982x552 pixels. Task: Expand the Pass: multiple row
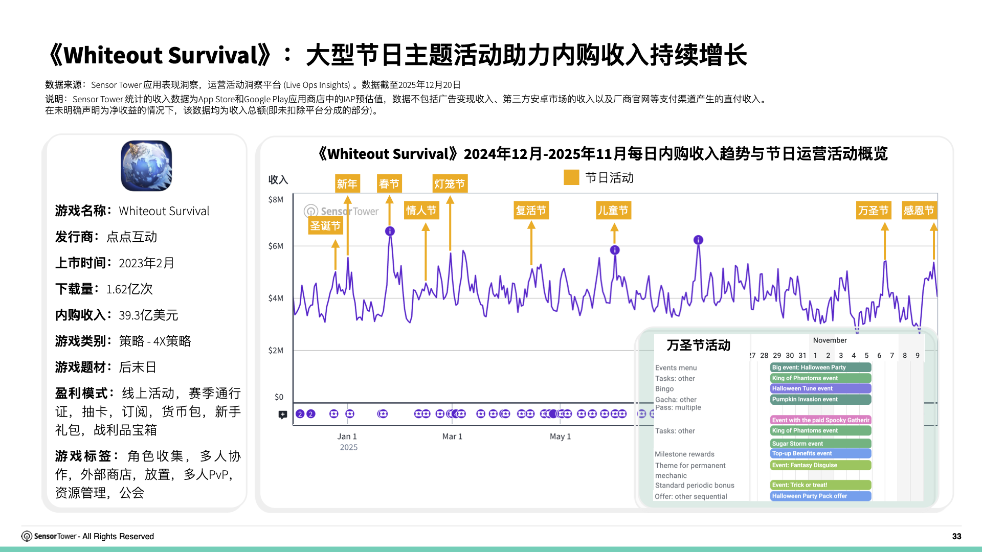point(678,407)
